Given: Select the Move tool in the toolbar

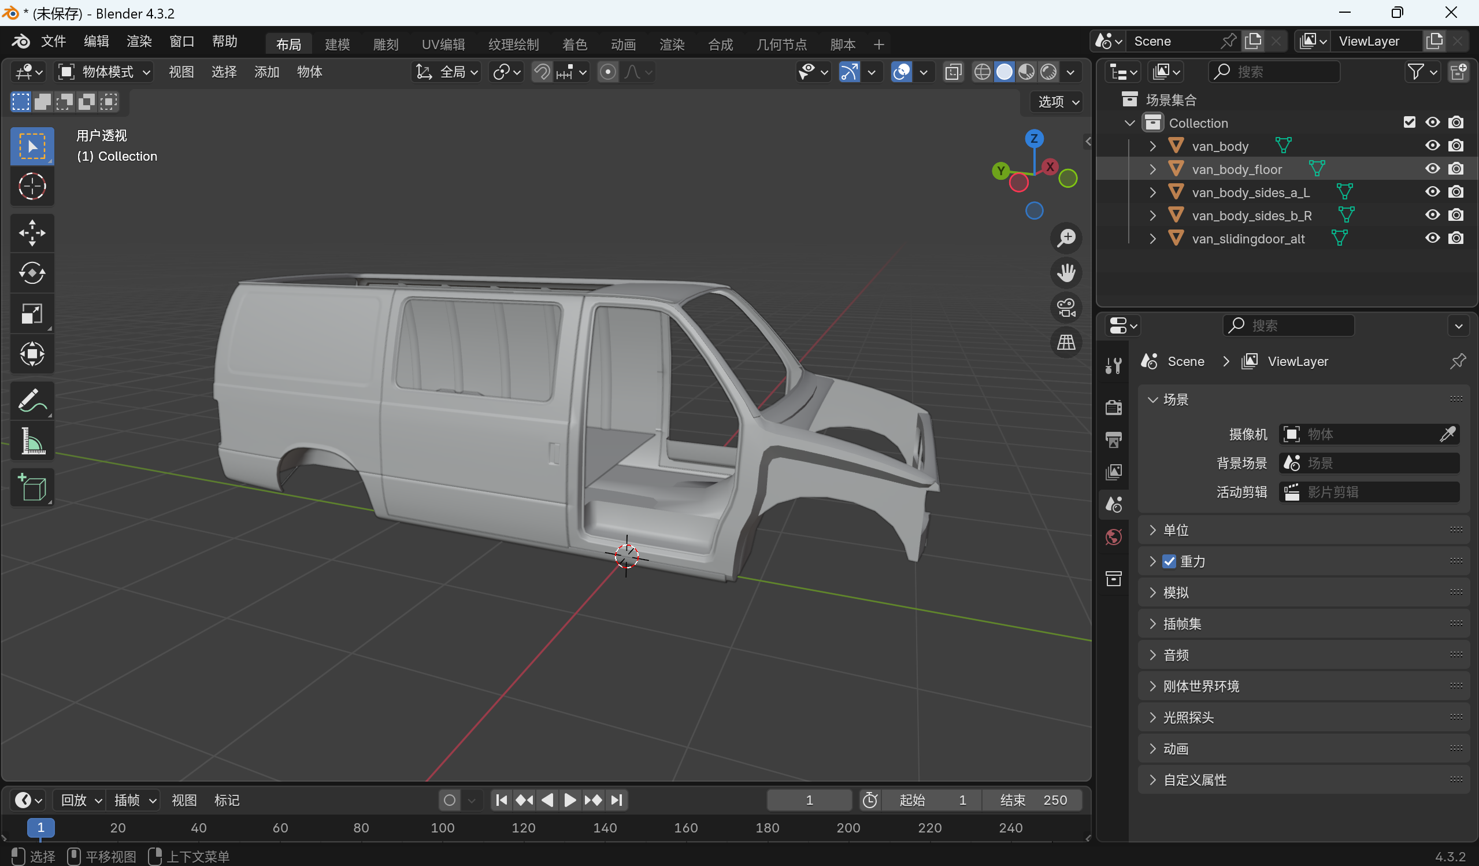Looking at the screenshot, I should [32, 232].
